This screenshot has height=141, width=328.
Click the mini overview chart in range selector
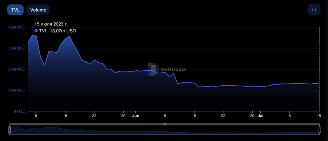pyautogui.click(x=165, y=130)
